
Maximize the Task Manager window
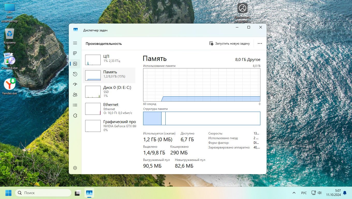(x=249, y=27)
